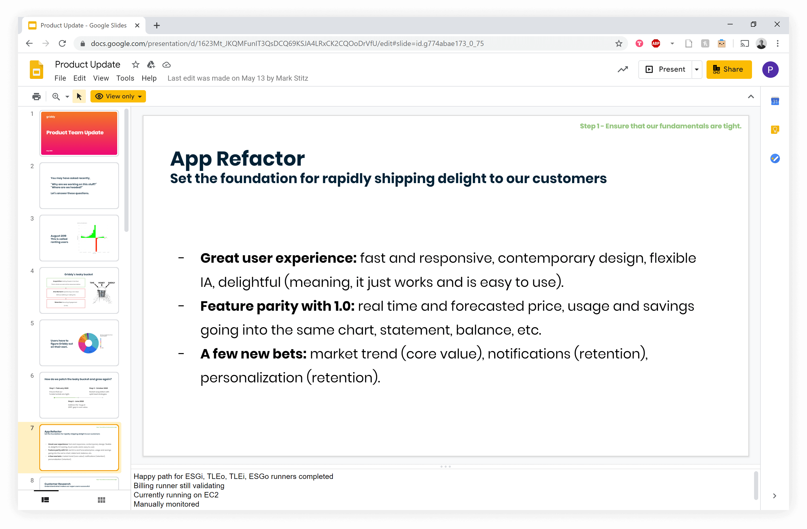Open a new browser tab
This screenshot has height=529, width=807.
tap(157, 25)
